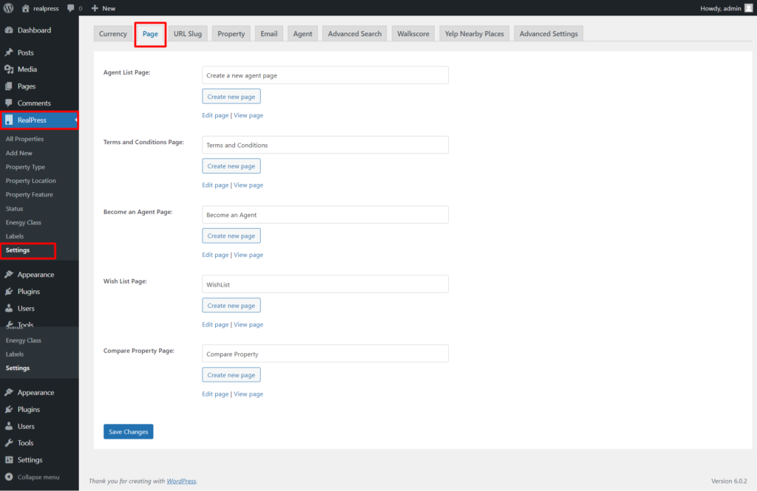Image resolution: width=757 pixels, height=491 pixels.
Task: Click the Save Changes button
Action: click(x=129, y=432)
